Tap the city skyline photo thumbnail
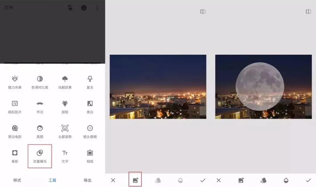The height and width of the screenshot is (187, 316). pos(158,86)
